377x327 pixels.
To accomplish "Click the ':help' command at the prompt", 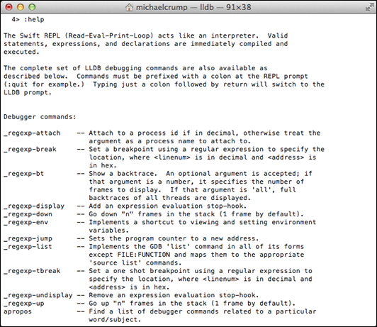I will point(34,19).
